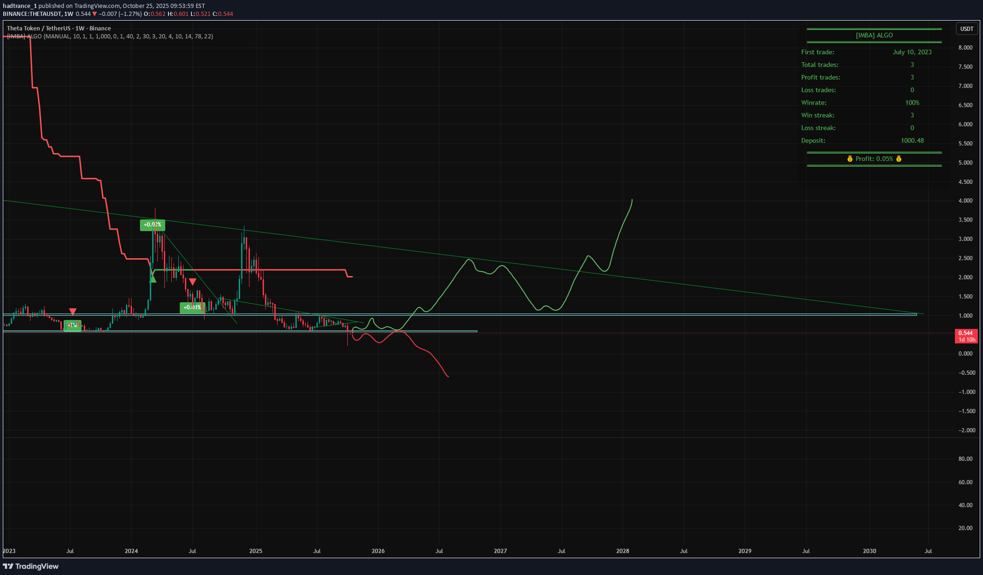The width and height of the screenshot is (983, 575).
Task: Click the green up-triangle buy signal marker
Action: (x=152, y=279)
